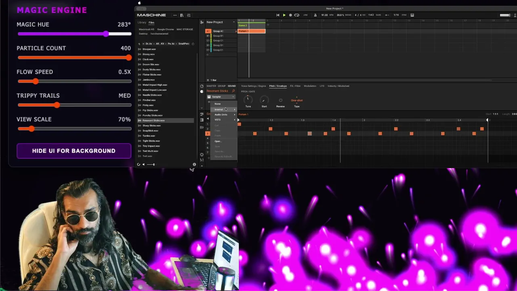The width and height of the screenshot is (517, 291).
Task: Open the Modulation parameter page
Action: (310, 86)
